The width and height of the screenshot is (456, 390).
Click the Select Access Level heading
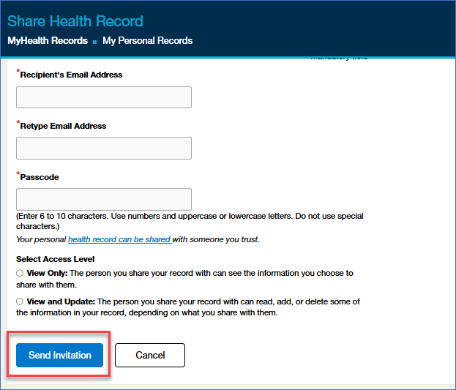[x=55, y=259]
